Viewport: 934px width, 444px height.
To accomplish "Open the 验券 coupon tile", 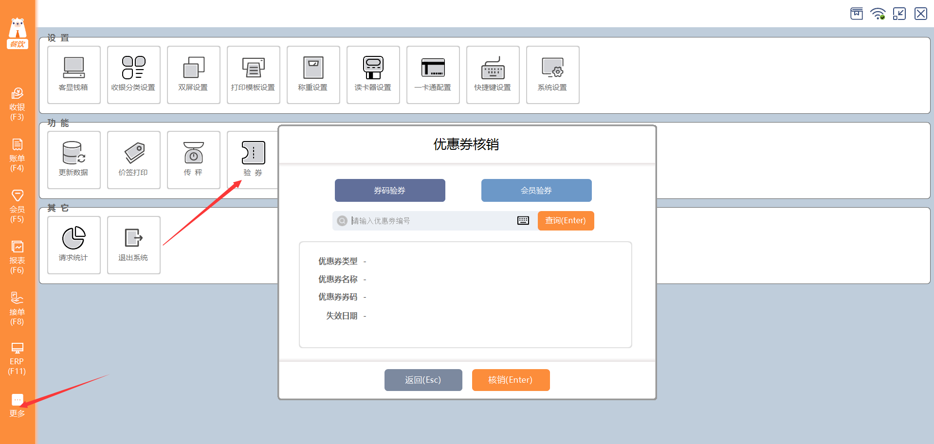I will click(x=253, y=160).
